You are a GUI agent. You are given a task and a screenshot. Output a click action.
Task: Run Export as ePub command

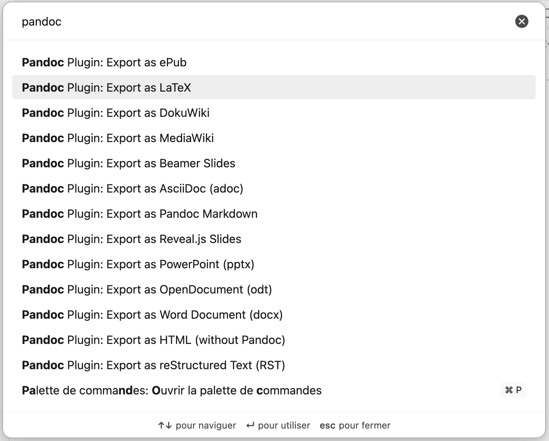point(104,63)
